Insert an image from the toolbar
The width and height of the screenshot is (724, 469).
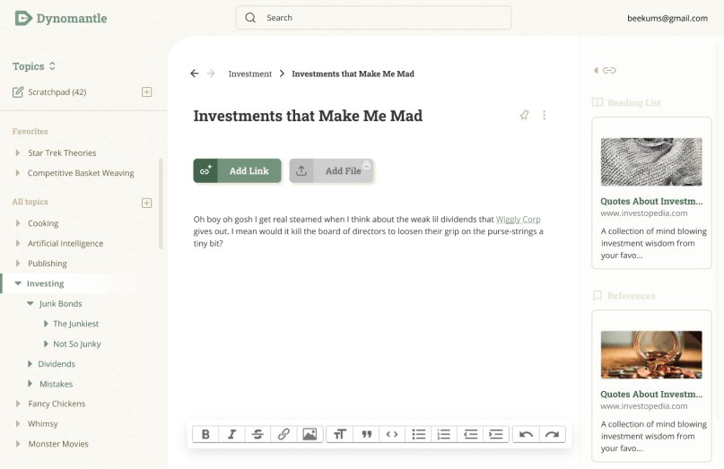click(x=310, y=434)
